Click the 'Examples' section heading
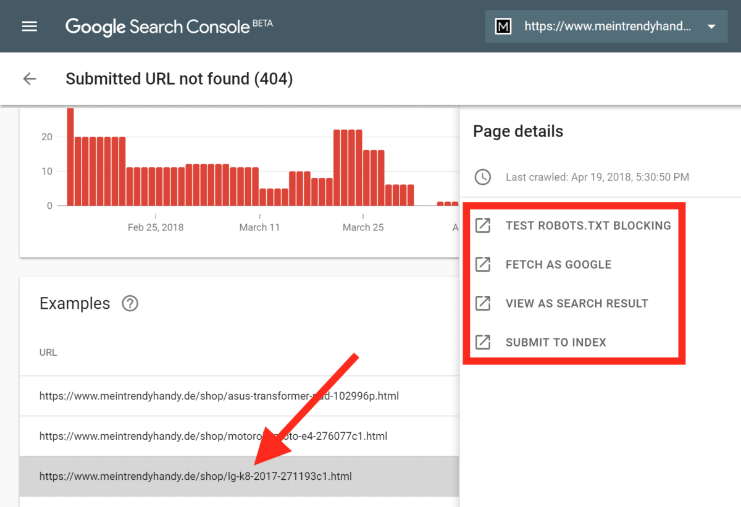This screenshot has height=507, width=741. (75, 304)
